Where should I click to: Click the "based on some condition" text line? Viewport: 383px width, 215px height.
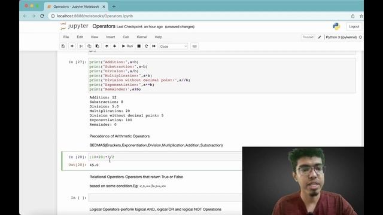[x=127, y=186]
